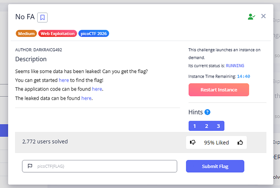Click the Medium difficulty tag

[26, 34]
